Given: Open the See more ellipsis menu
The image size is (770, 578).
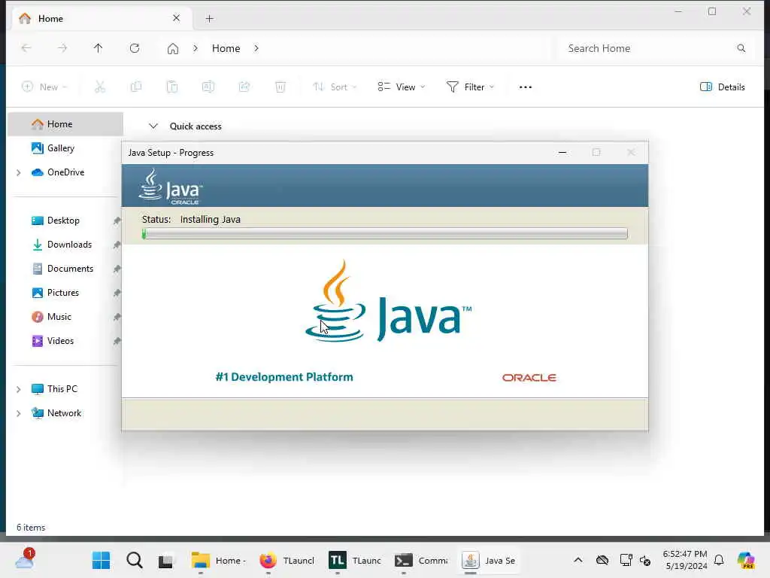Looking at the screenshot, I should [526, 87].
